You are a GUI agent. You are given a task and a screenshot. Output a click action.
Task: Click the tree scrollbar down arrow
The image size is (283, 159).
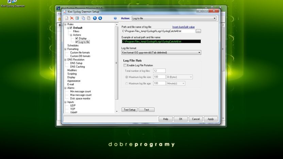pyautogui.click(x=117, y=111)
